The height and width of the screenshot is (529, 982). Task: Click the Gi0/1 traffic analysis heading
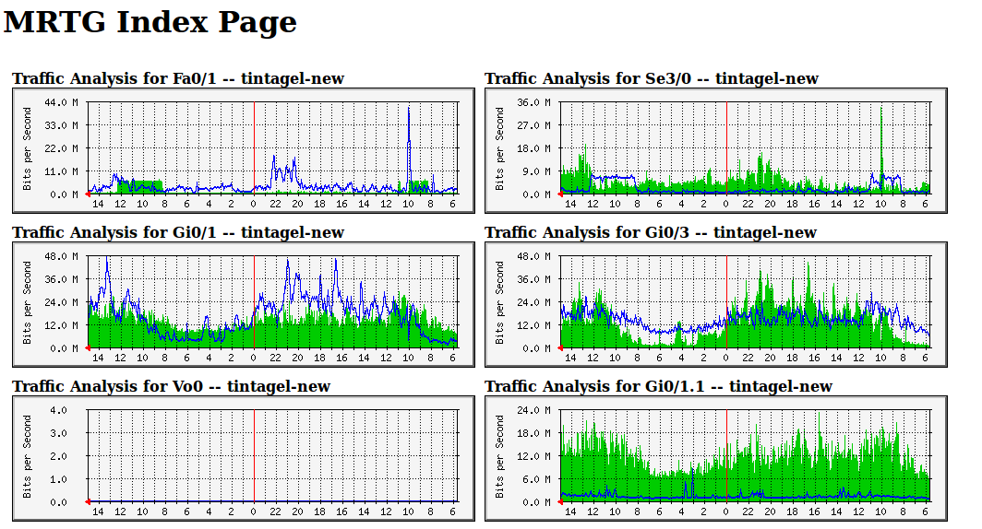pos(178,232)
